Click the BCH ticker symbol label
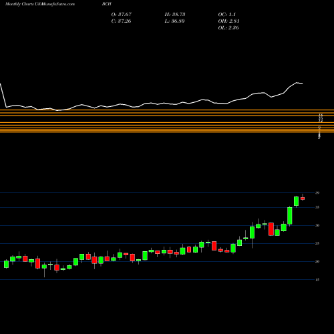Image resolution: width=334 pixels, height=334 pixels. coord(107,4)
